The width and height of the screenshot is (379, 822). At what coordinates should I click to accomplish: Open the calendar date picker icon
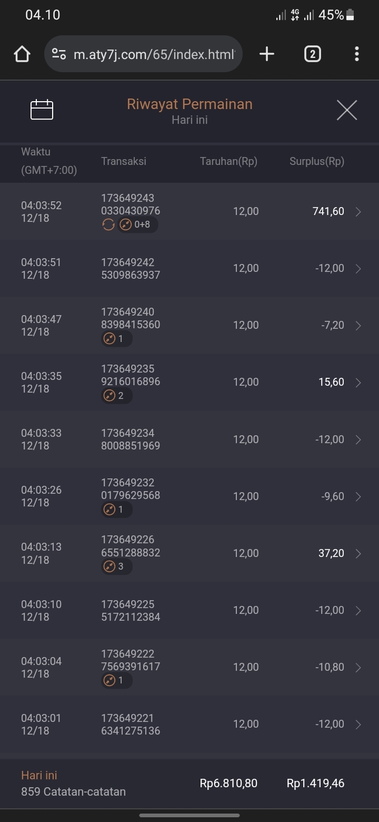point(42,110)
